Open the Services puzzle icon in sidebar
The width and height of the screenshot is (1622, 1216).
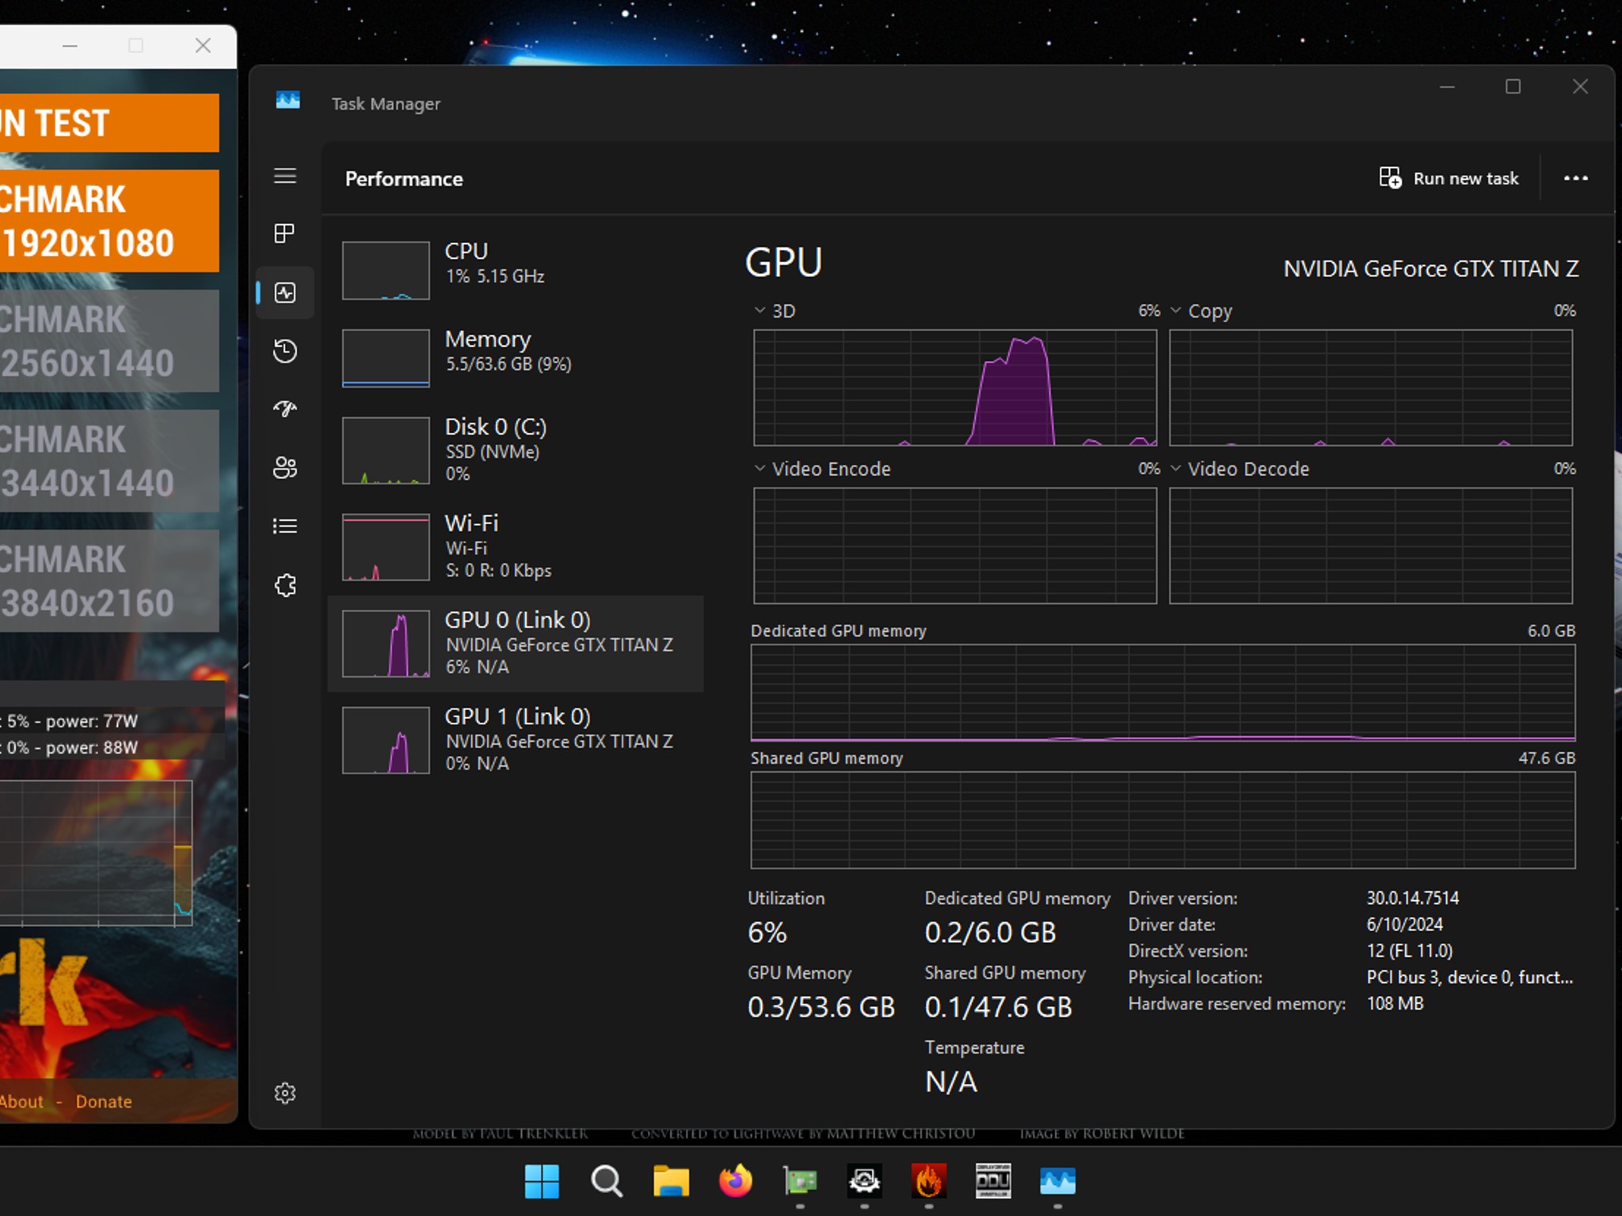point(285,586)
